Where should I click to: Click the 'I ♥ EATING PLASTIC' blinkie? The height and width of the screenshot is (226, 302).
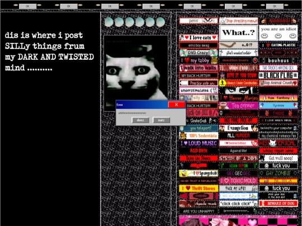click(x=279, y=45)
